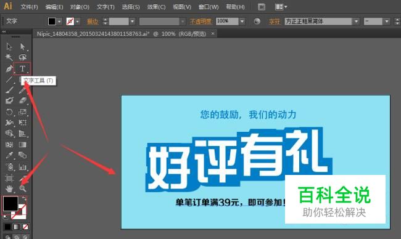This screenshot has height=239, width=401.
Task: Reset to Default Fill and Stroke
Action: pyautogui.click(x=5, y=217)
